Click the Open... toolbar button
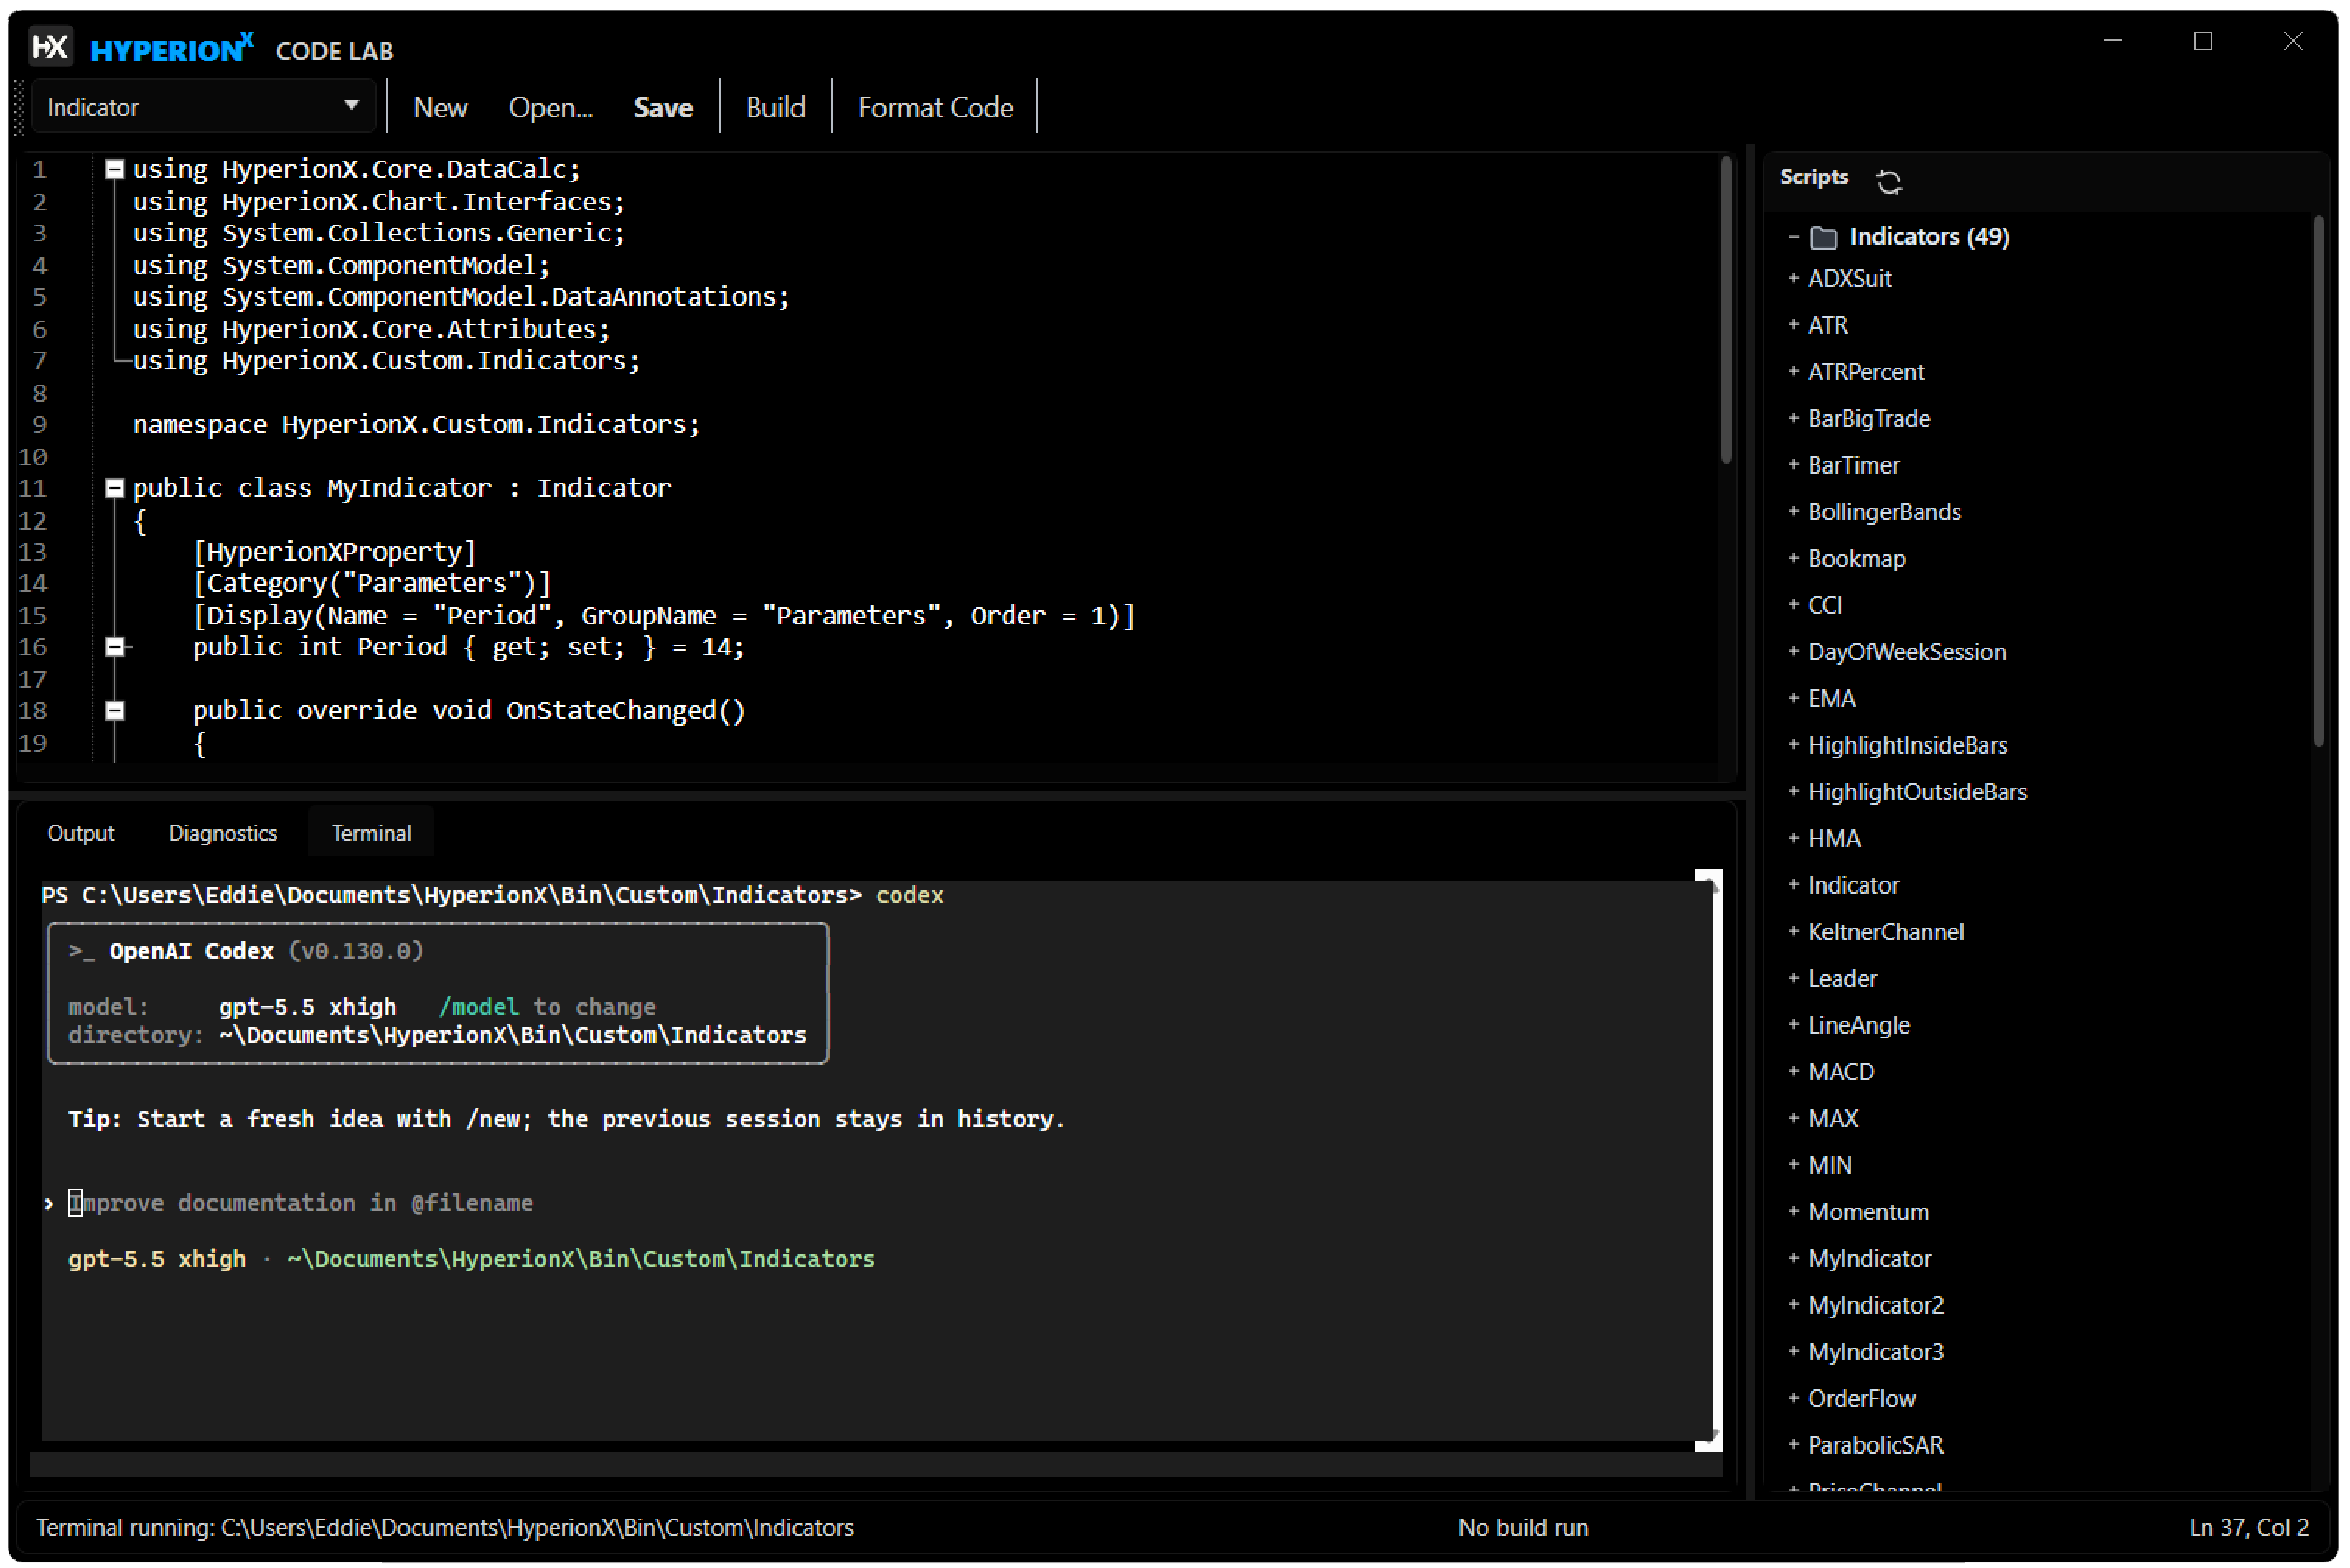The width and height of the screenshot is (2350, 1568). pyautogui.click(x=550, y=107)
